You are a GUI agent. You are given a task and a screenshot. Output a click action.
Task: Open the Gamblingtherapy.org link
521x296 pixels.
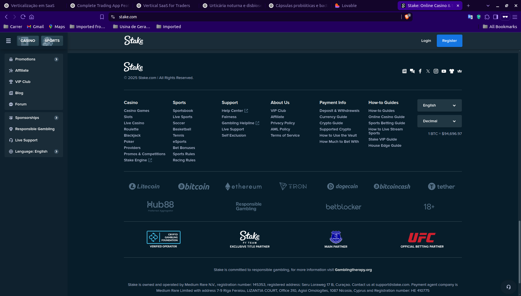353,270
